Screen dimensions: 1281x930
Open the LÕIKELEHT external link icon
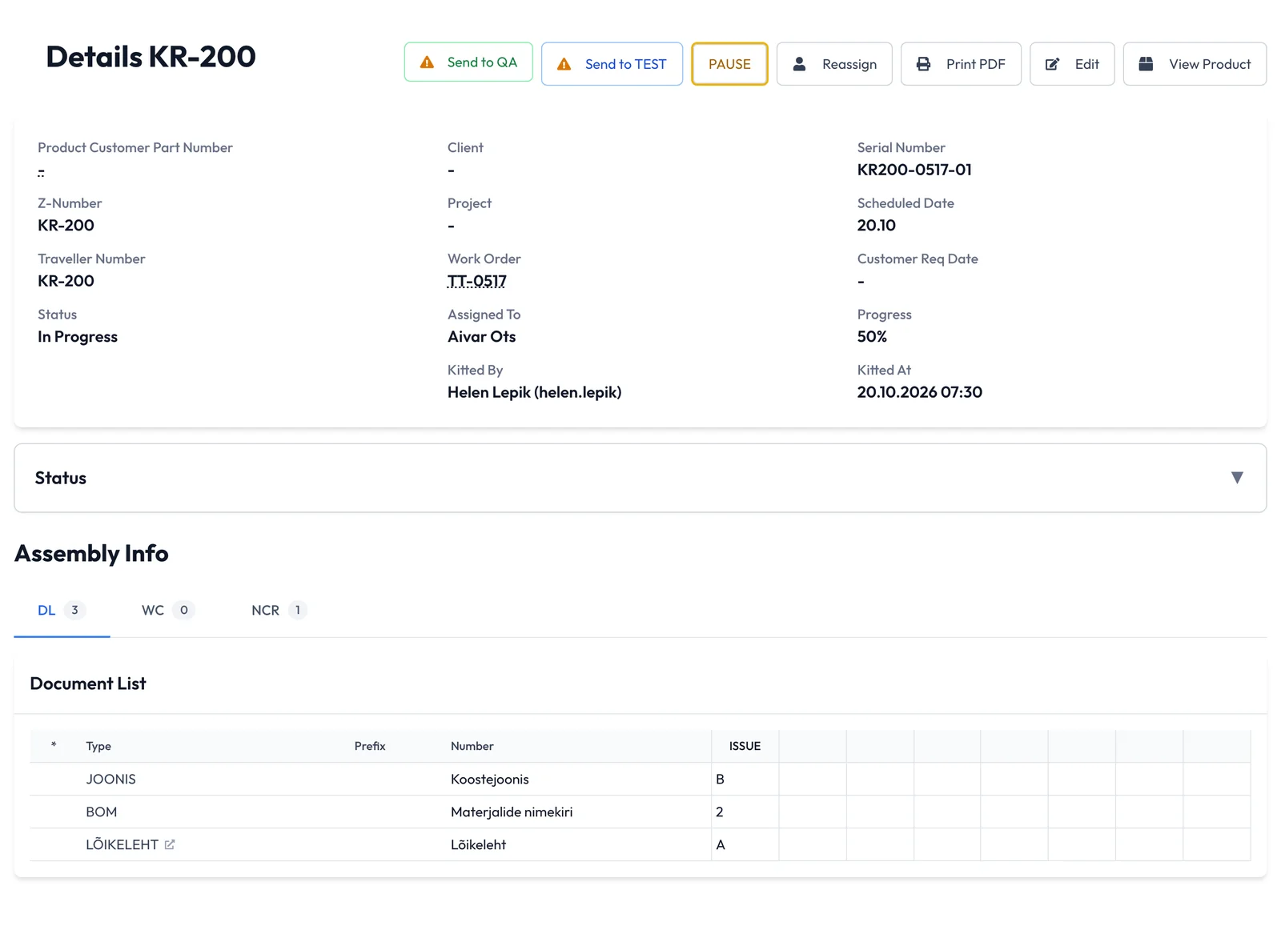(170, 844)
